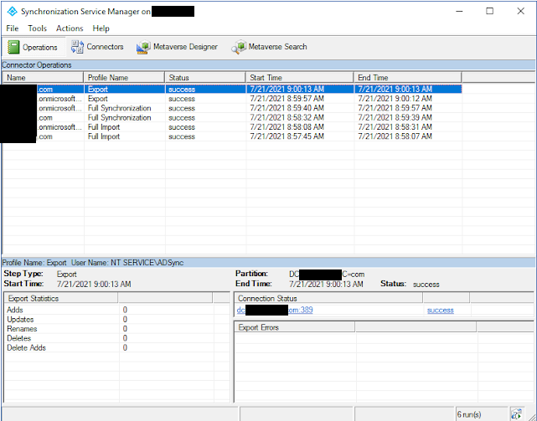Sort by Profile Name column header
Viewport: 537px width, 421px height.
click(x=124, y=77)
